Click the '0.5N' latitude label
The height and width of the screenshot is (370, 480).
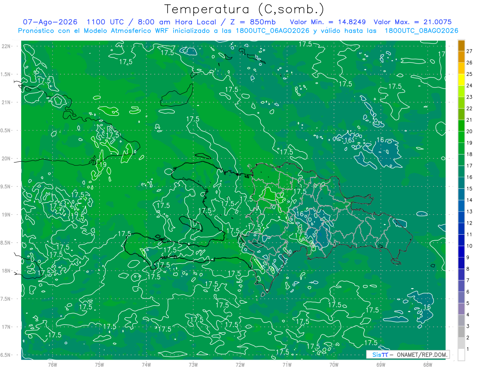pos(5,131)
